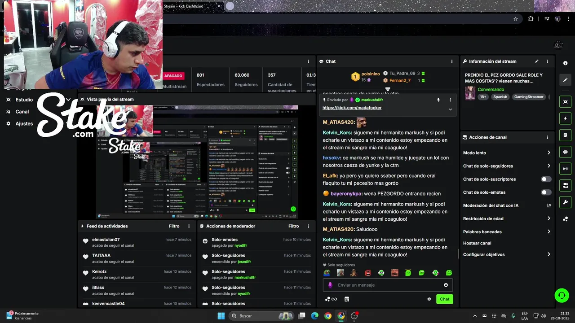
Task: Insert the red angry face emote
Action: pos(367,273)
